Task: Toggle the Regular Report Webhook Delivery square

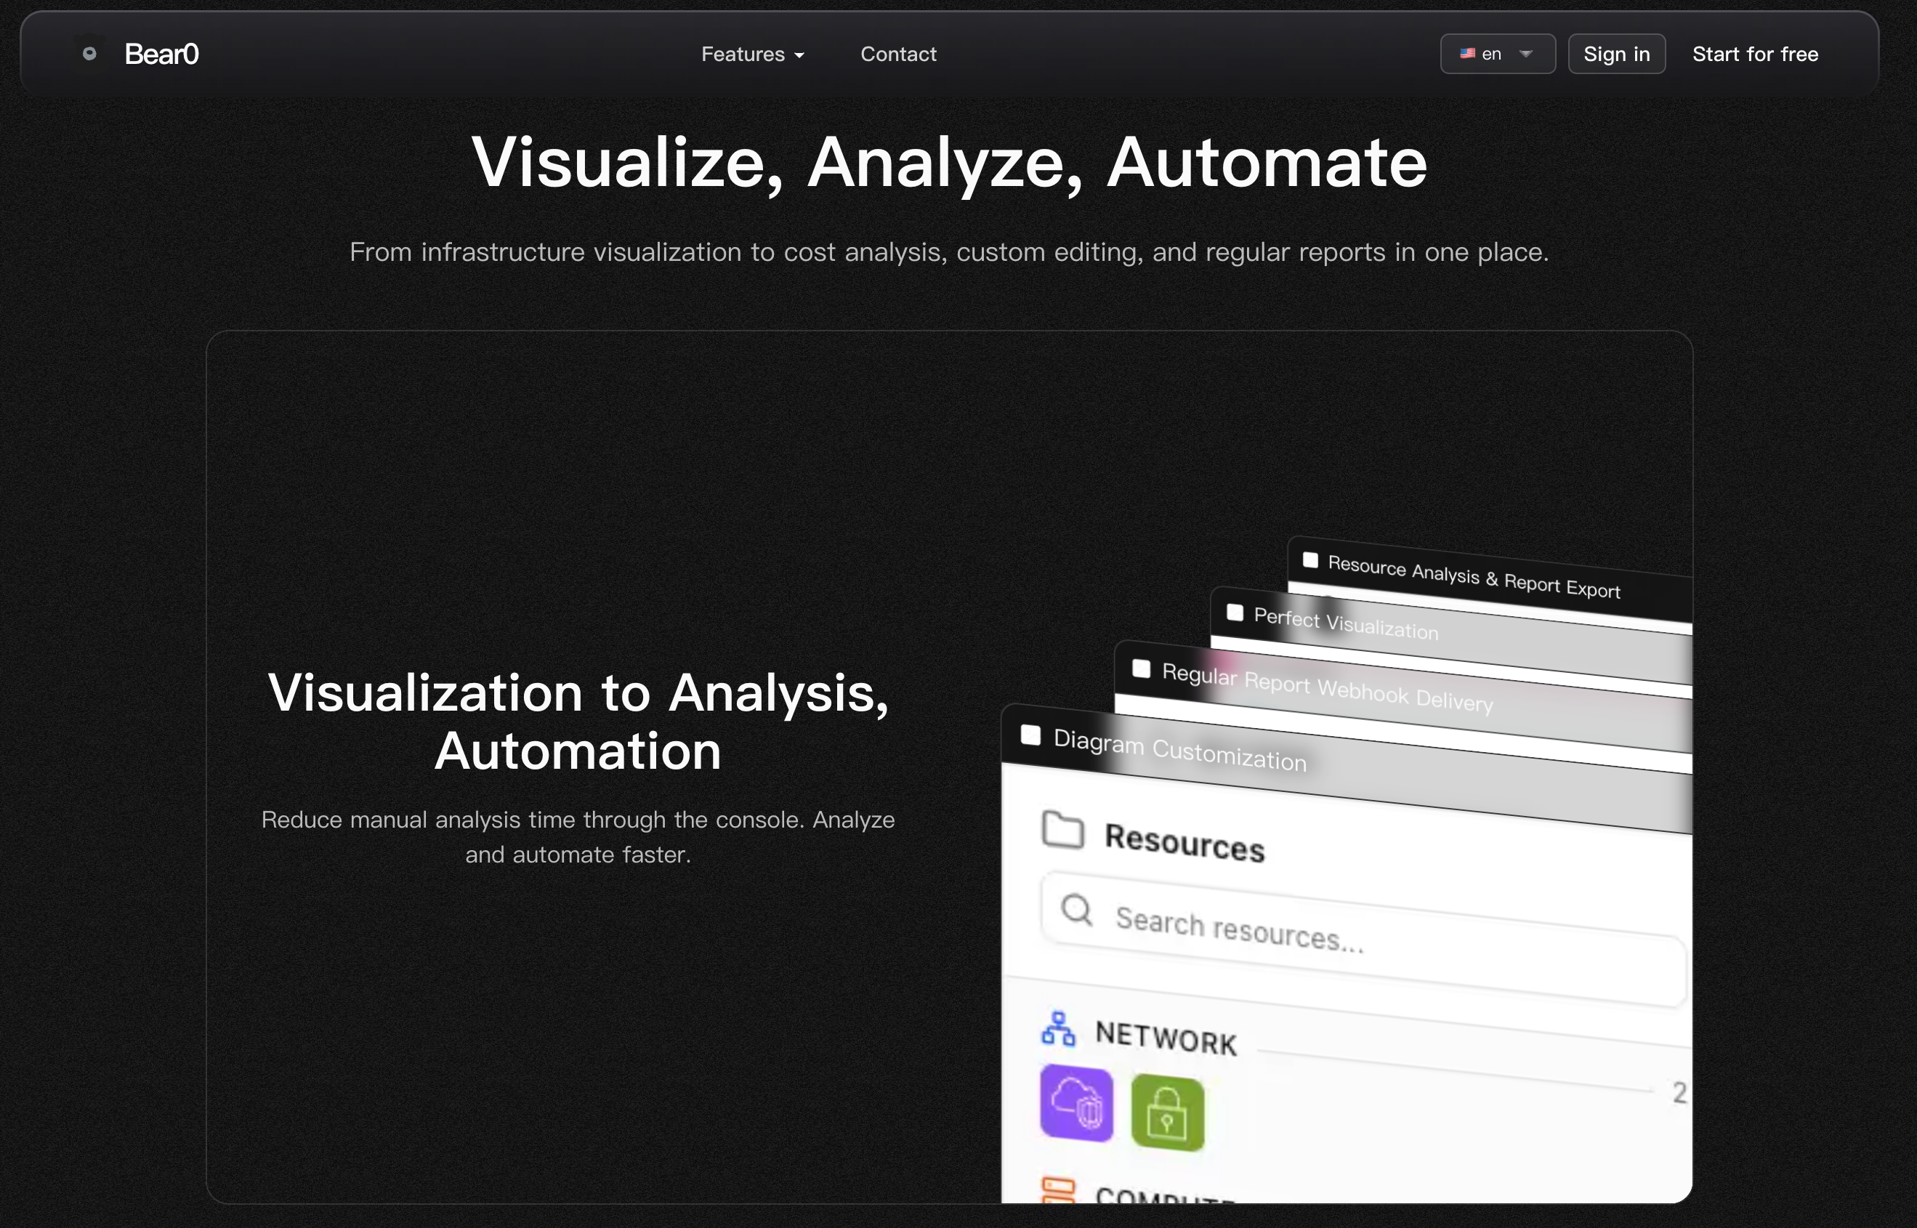Action: [1140, 668]
